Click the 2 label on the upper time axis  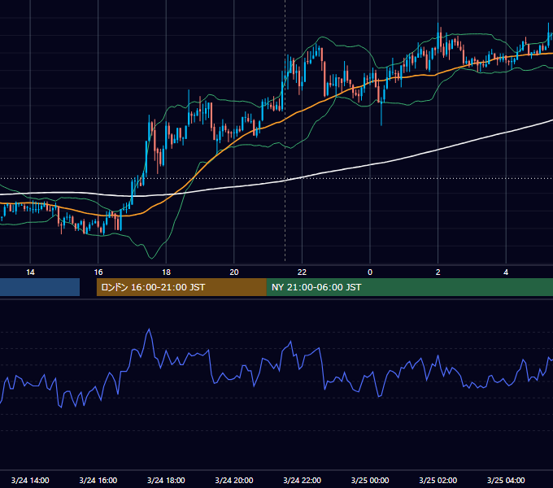(438, 272)
